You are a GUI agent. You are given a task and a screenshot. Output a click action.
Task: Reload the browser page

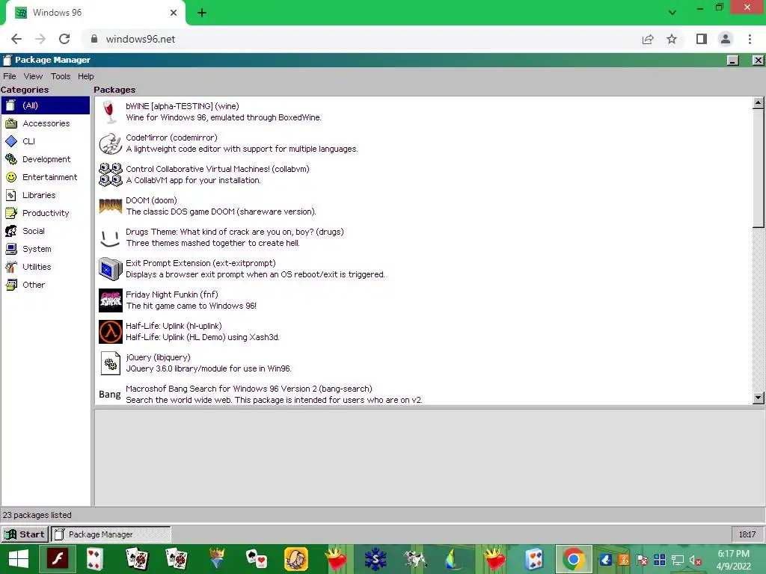(64, 39)
